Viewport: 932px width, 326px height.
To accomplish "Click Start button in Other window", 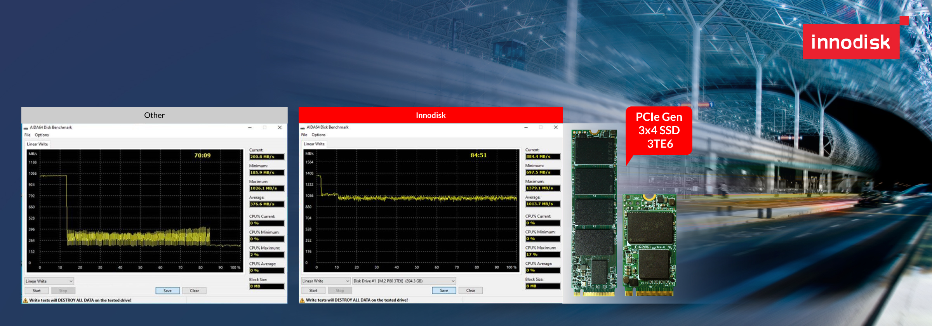I will pos(37,291).
